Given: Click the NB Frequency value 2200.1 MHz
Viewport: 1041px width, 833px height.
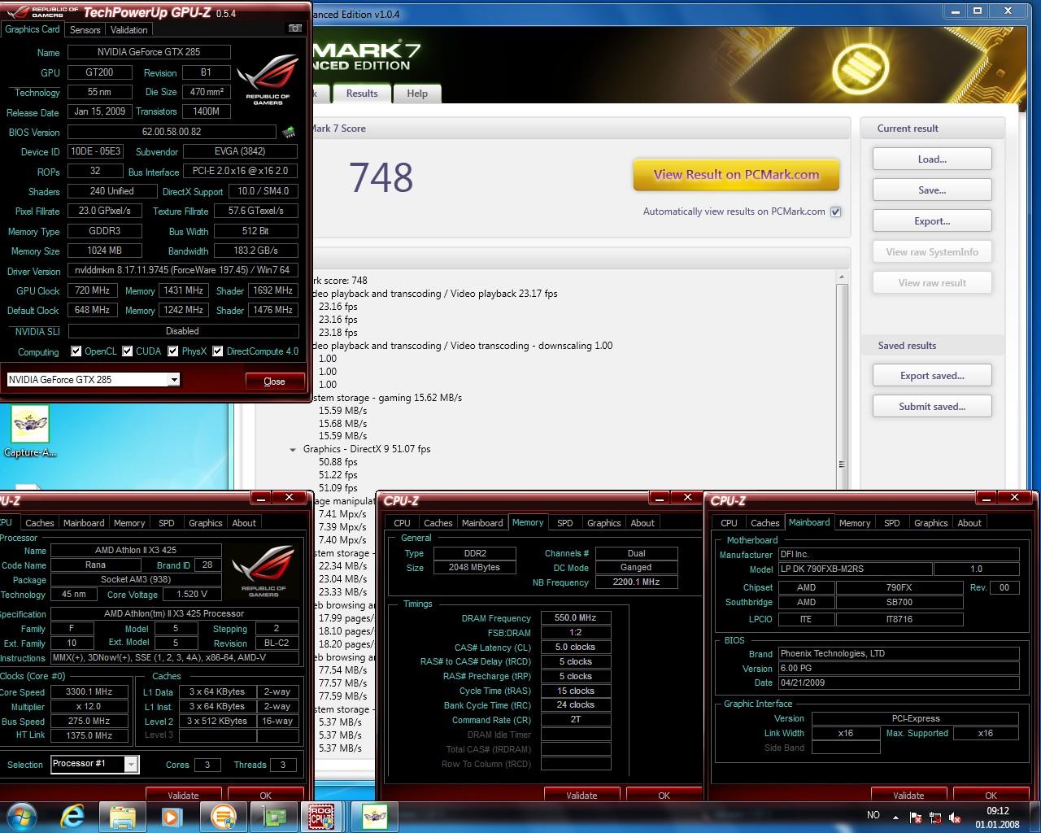Looking at the screenshot, I should (636, 582).
